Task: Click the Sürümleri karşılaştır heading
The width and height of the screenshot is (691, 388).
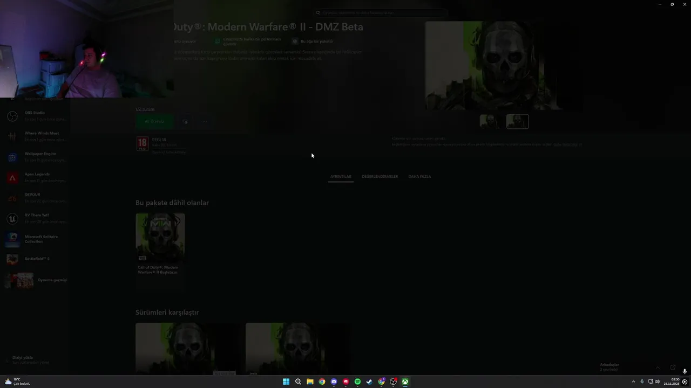Action: (167, 313)
